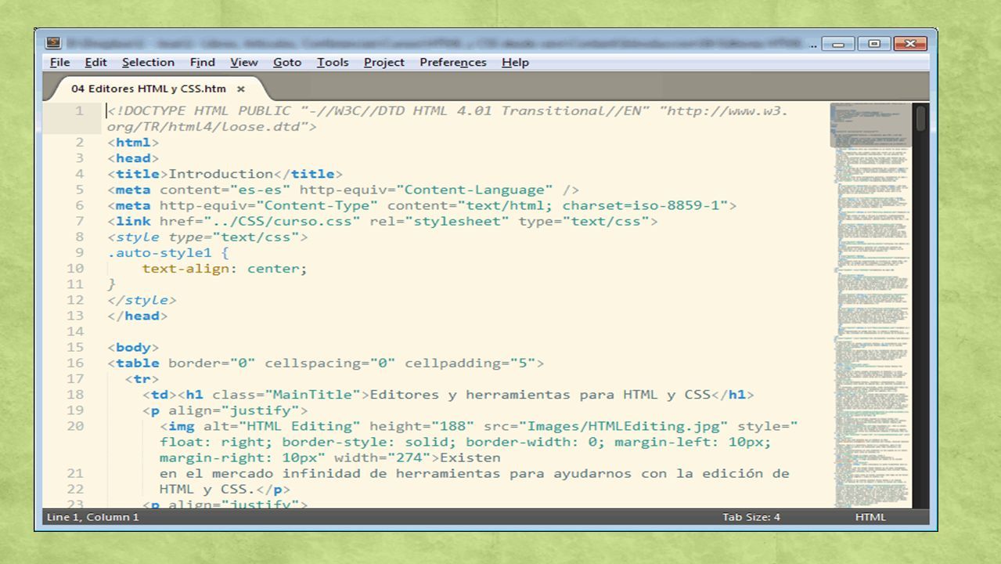Click line number 5 in gutter
1001x564 pixels.
(79, 190)
